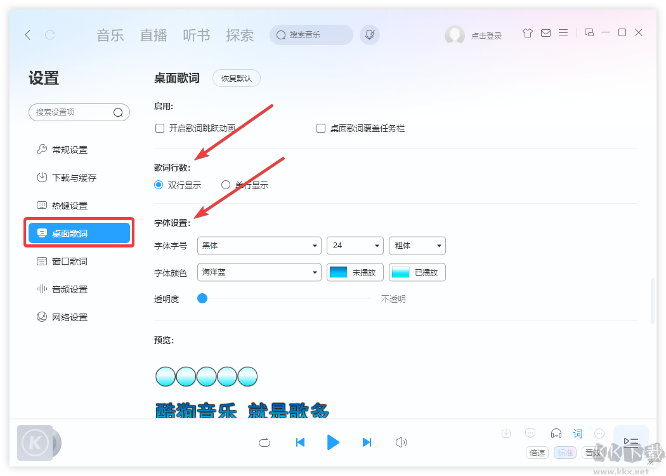Open the font size 24 dropdown
This screenshot has width=666, height=476.
click(355, 246)
